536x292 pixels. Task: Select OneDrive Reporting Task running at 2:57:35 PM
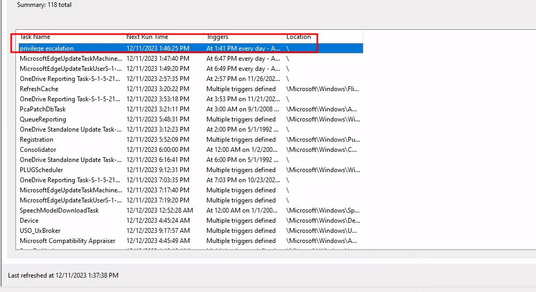pyautogui.click(x=70, y=79)
